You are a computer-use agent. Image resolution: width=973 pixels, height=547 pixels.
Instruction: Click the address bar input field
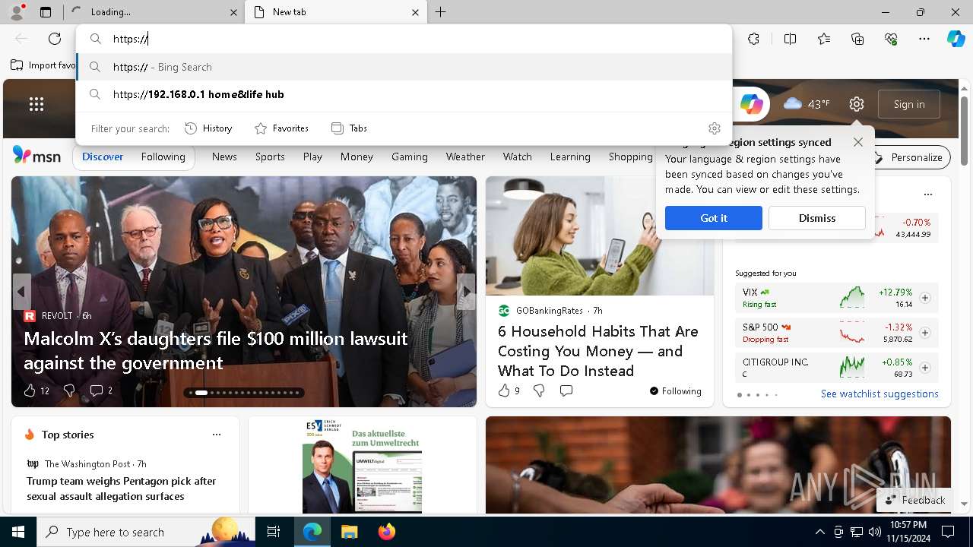[404, 39]
